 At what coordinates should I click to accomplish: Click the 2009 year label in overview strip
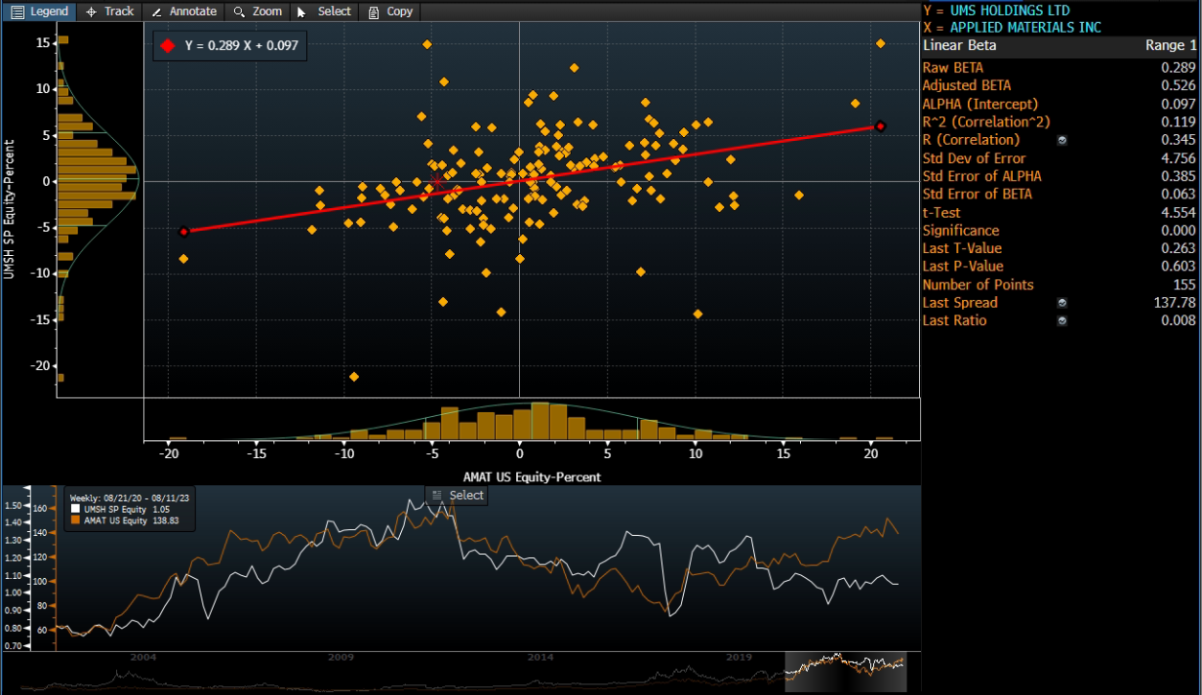pos(342,658)
